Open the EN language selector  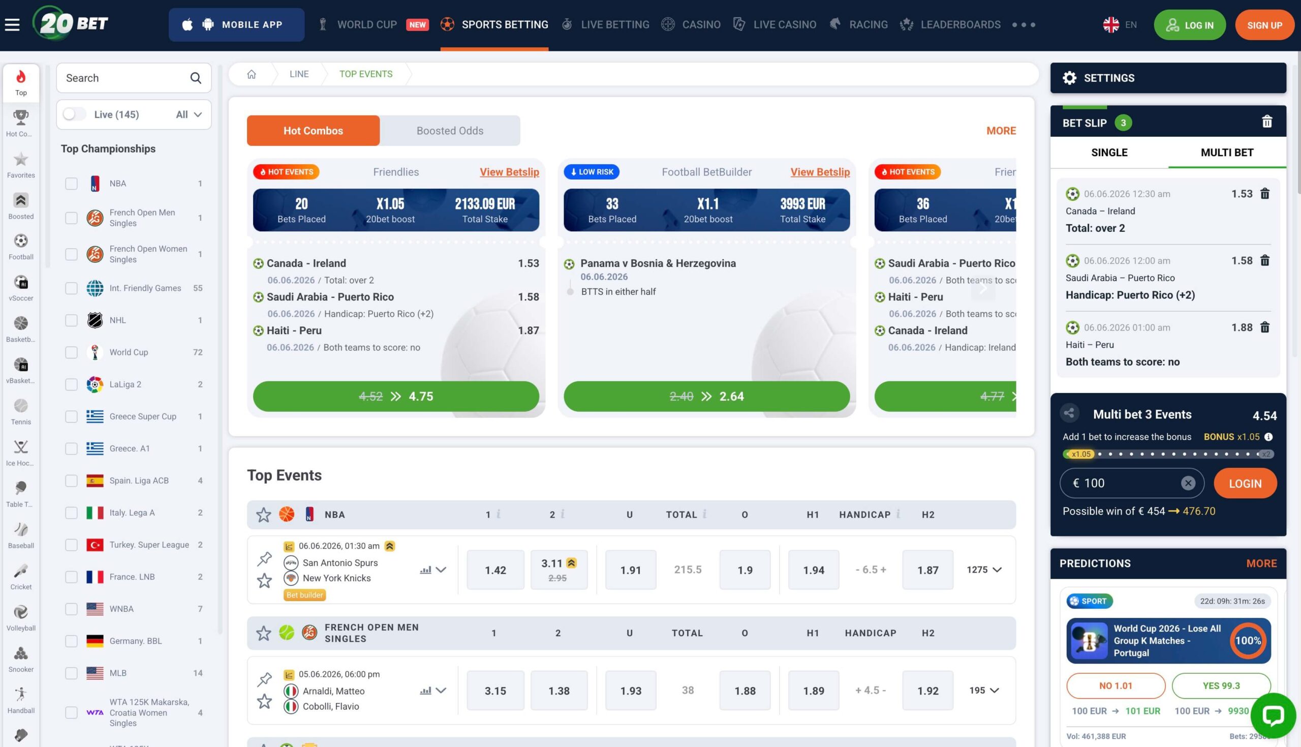(x=1120, y=24)
